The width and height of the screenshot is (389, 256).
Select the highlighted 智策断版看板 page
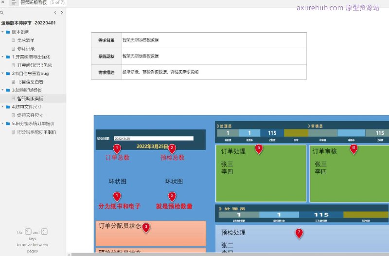click(30, 99)
